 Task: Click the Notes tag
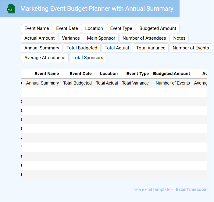(179, 38)
